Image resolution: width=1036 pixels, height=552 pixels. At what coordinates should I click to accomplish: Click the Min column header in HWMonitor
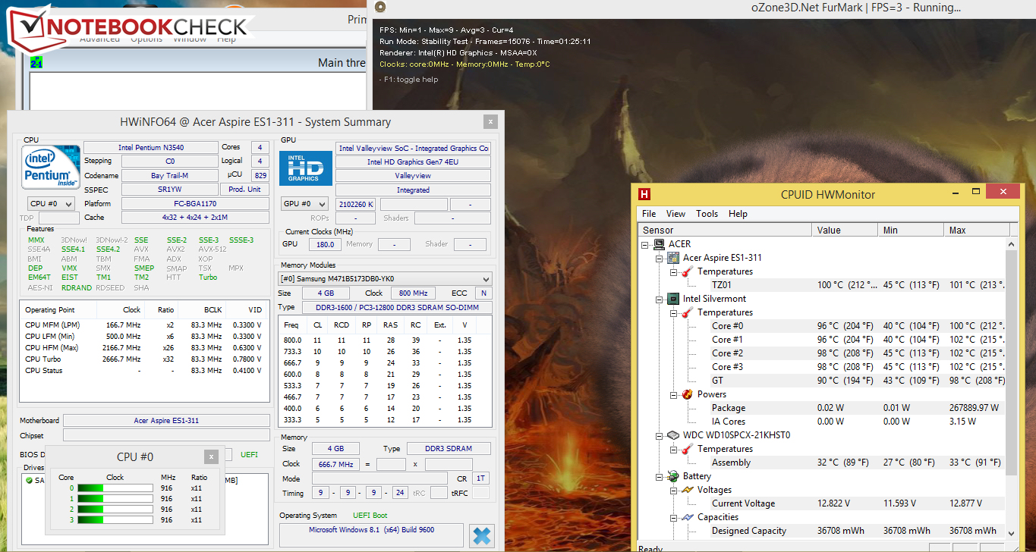[911, 230]
